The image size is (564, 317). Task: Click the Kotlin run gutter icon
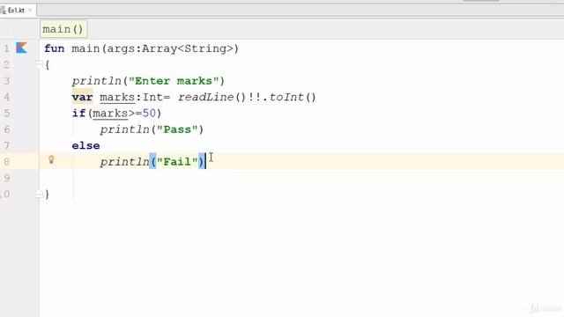pos(21,48)
